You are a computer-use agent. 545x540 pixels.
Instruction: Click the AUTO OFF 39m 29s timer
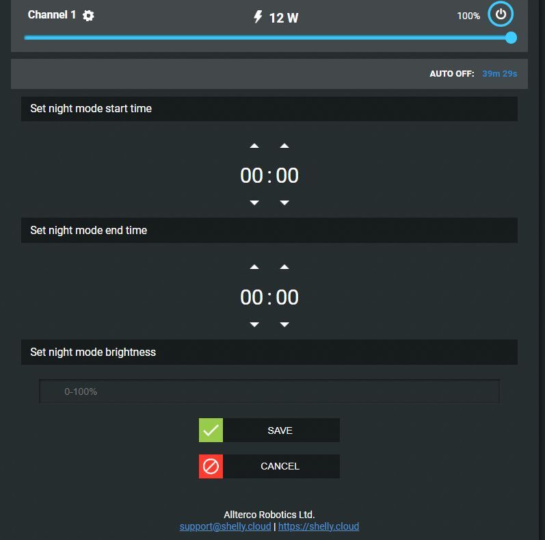[499, 74]
